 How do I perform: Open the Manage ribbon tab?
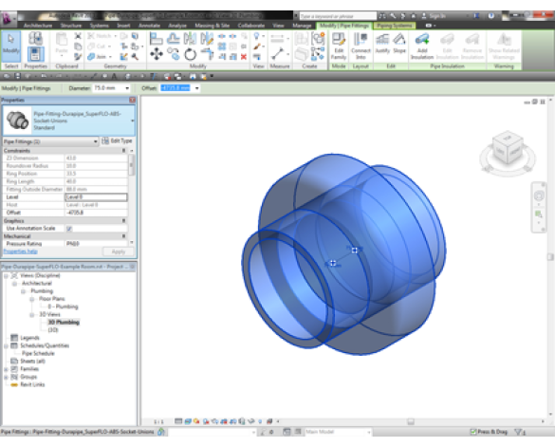[302, 26]
